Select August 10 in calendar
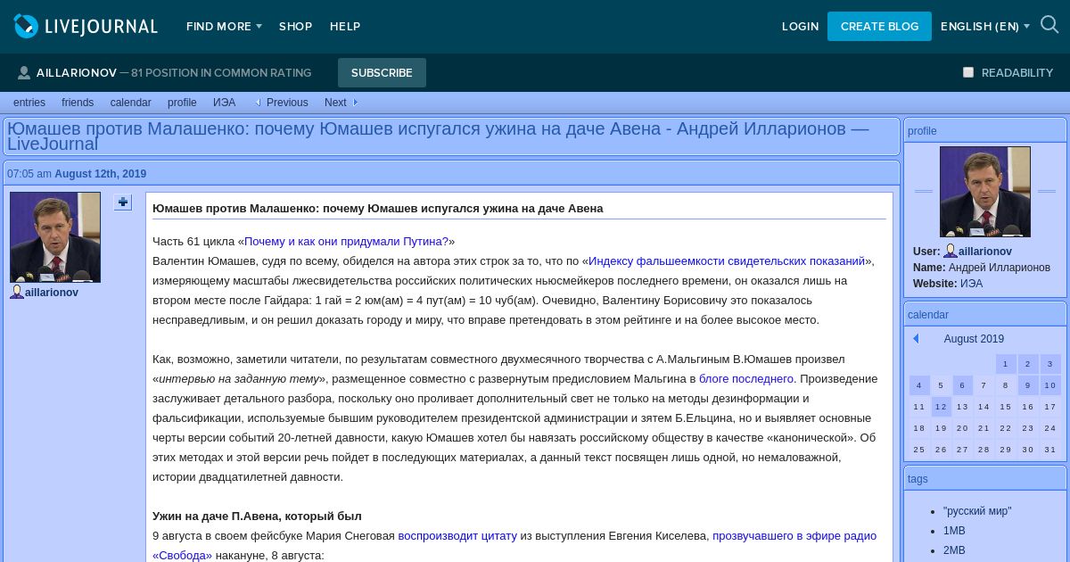The width and height of the screenshot is (1070, 562). pos(1050,385)
